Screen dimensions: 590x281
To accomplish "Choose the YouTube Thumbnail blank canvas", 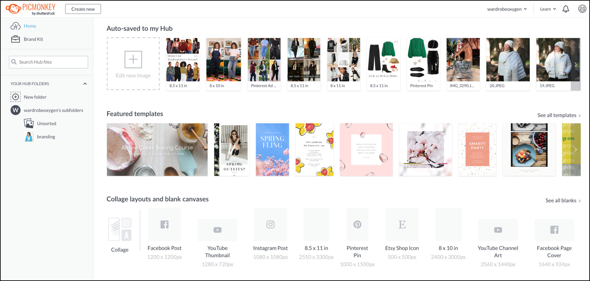I will [x=217, y=230].
